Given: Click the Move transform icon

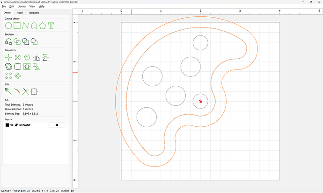Looking at the screenshot, I should point(8,57).
